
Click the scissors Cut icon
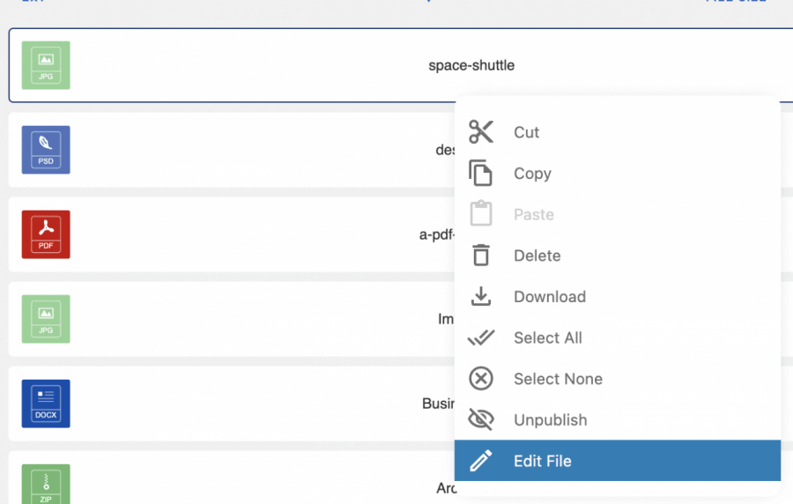coord(481,132)
